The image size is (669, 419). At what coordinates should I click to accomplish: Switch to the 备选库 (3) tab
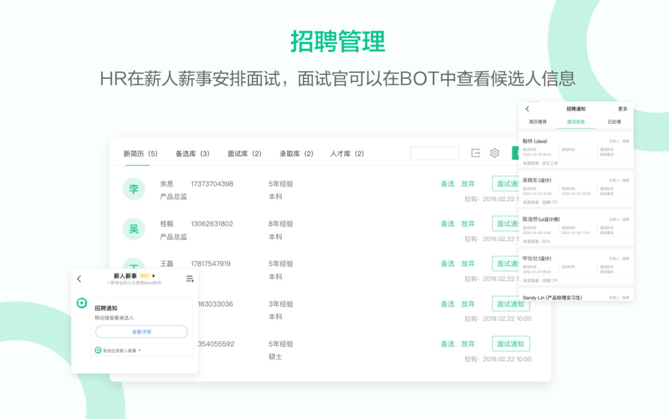pos(192,154)
